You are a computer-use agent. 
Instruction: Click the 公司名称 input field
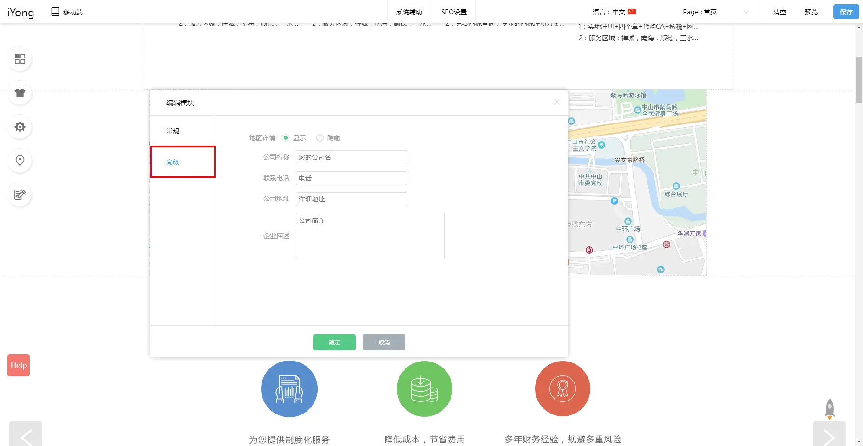pyautogui.click(x=351, y=157)
